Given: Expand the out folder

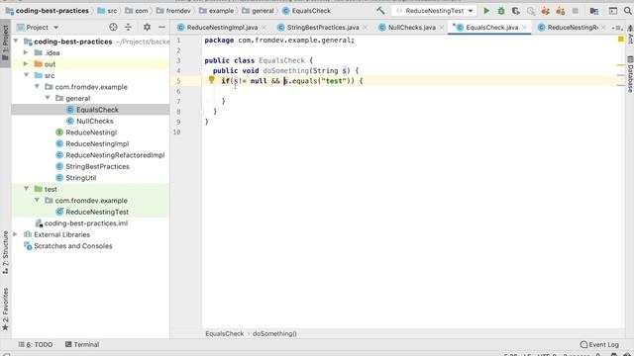Looking at the screenshot, I should tap(26, 63).
